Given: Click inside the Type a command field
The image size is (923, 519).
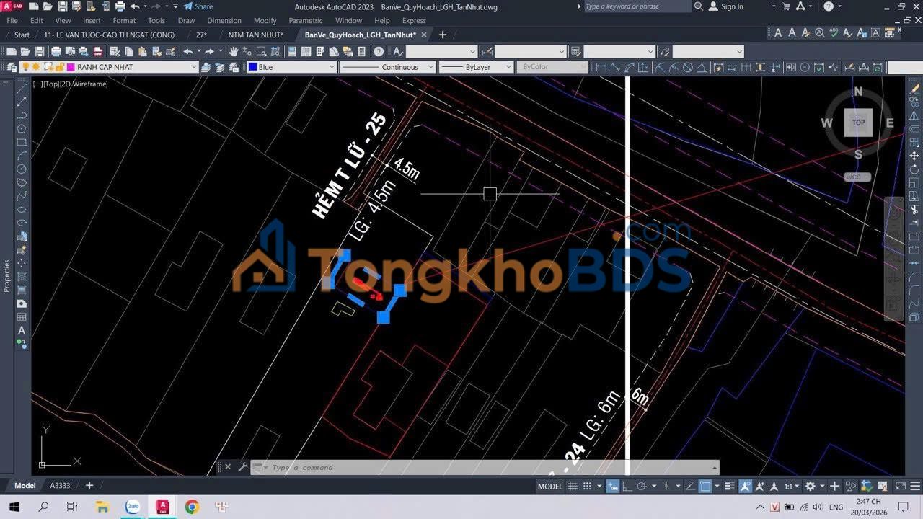Looking at the screenshot, I should 433,467.
